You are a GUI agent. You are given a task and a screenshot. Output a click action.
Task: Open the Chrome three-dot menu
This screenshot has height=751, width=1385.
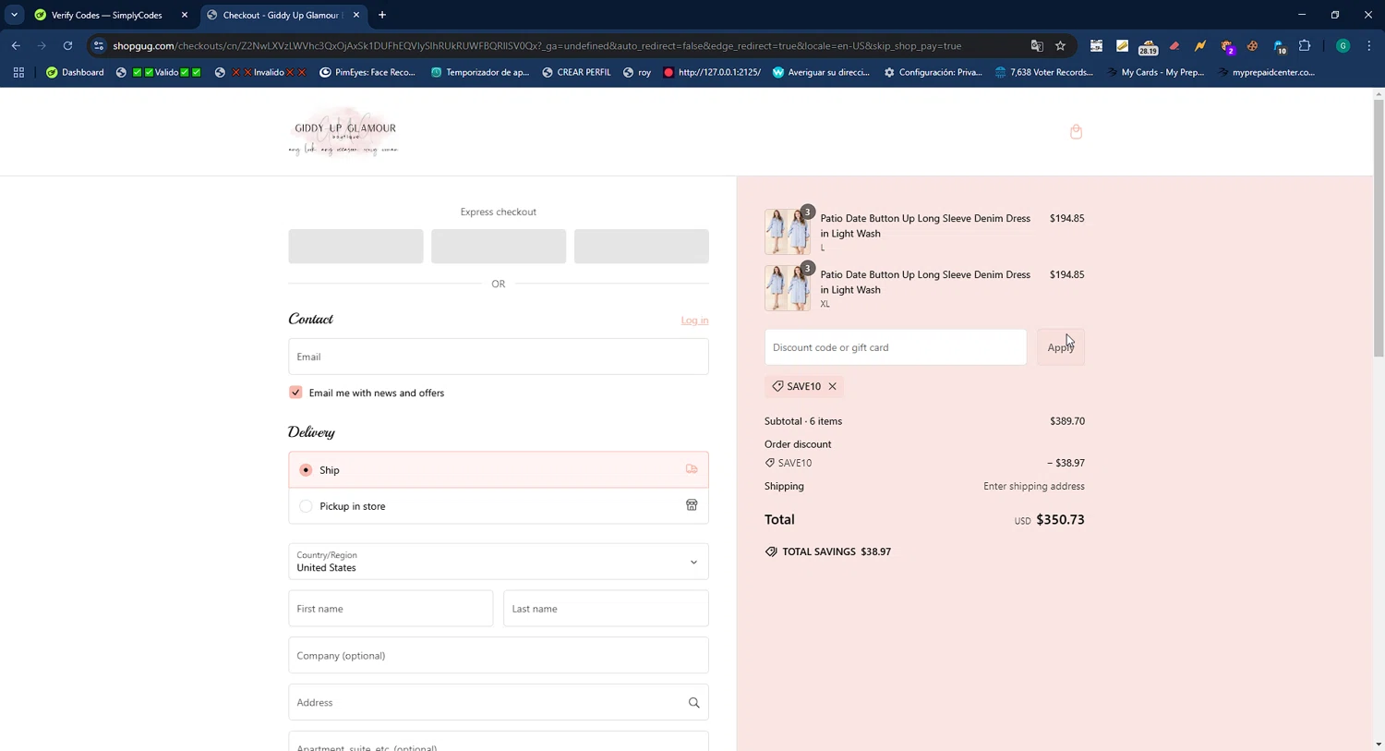point(1368,45)
